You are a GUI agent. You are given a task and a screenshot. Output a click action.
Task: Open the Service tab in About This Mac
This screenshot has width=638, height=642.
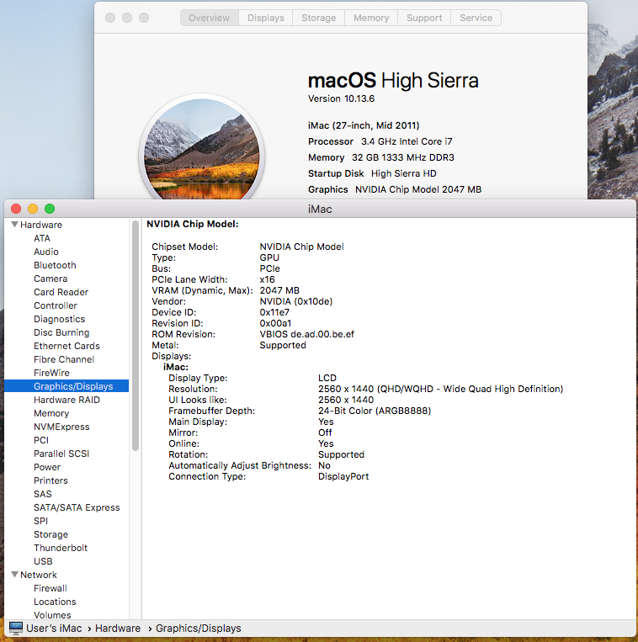(x=476, y=18)
